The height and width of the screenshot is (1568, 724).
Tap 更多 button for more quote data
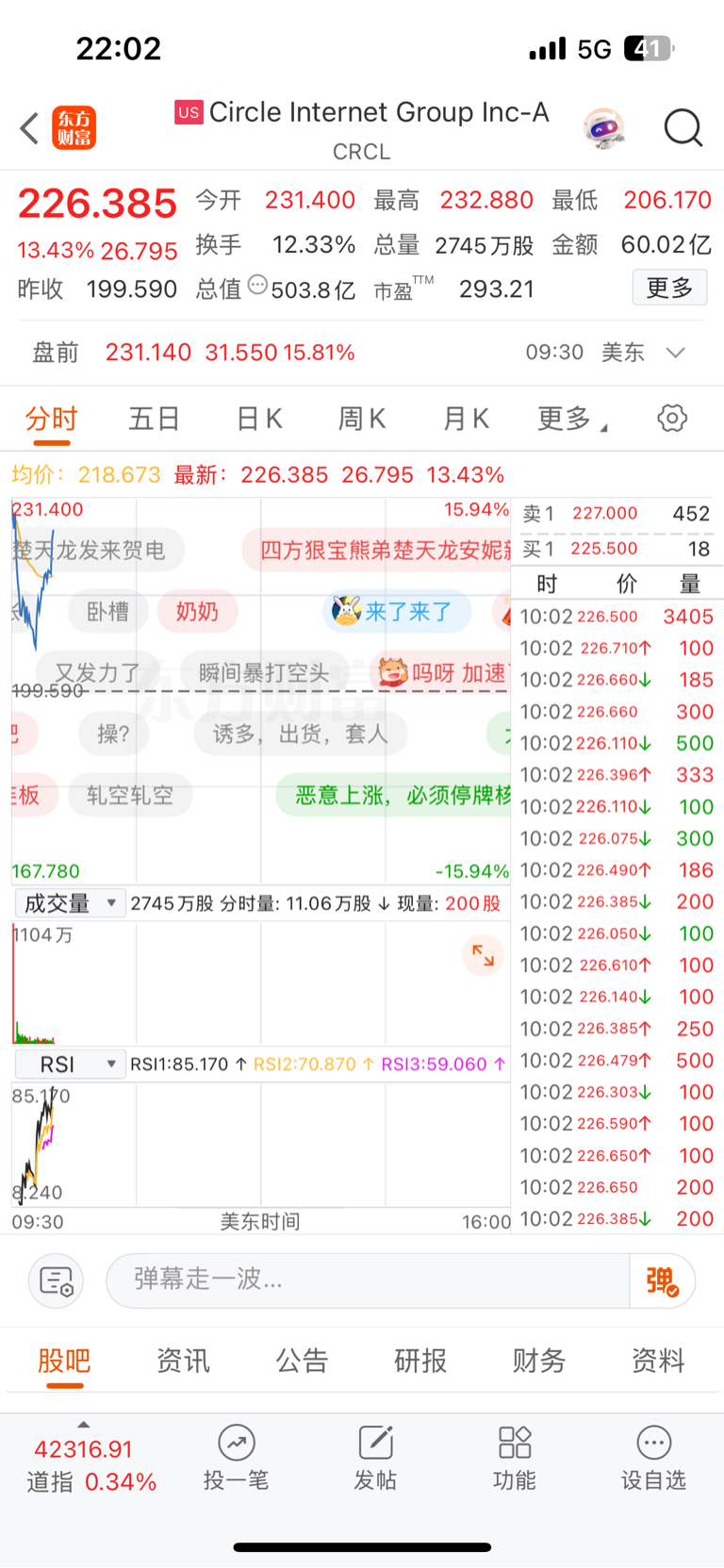(669, 288)
